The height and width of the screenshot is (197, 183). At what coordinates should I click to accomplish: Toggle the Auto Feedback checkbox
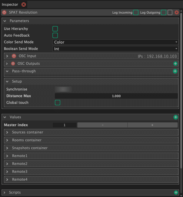coord(55,35)
